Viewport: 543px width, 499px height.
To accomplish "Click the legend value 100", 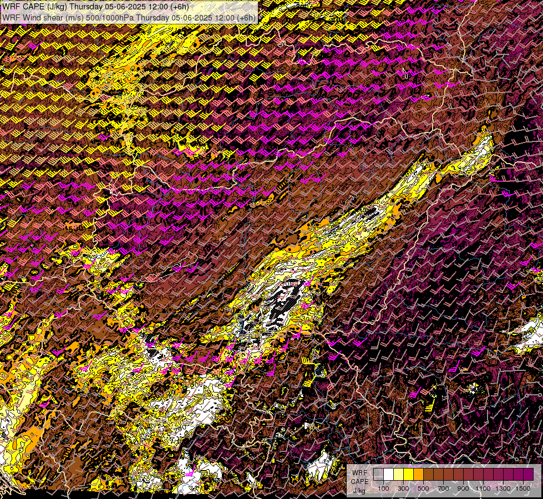I will click(384, 488).
